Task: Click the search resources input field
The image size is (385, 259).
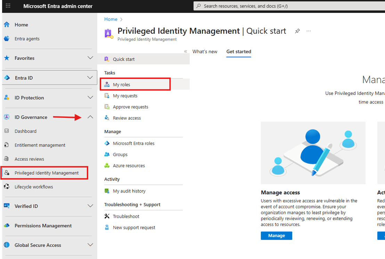Action: click(289, 6)
